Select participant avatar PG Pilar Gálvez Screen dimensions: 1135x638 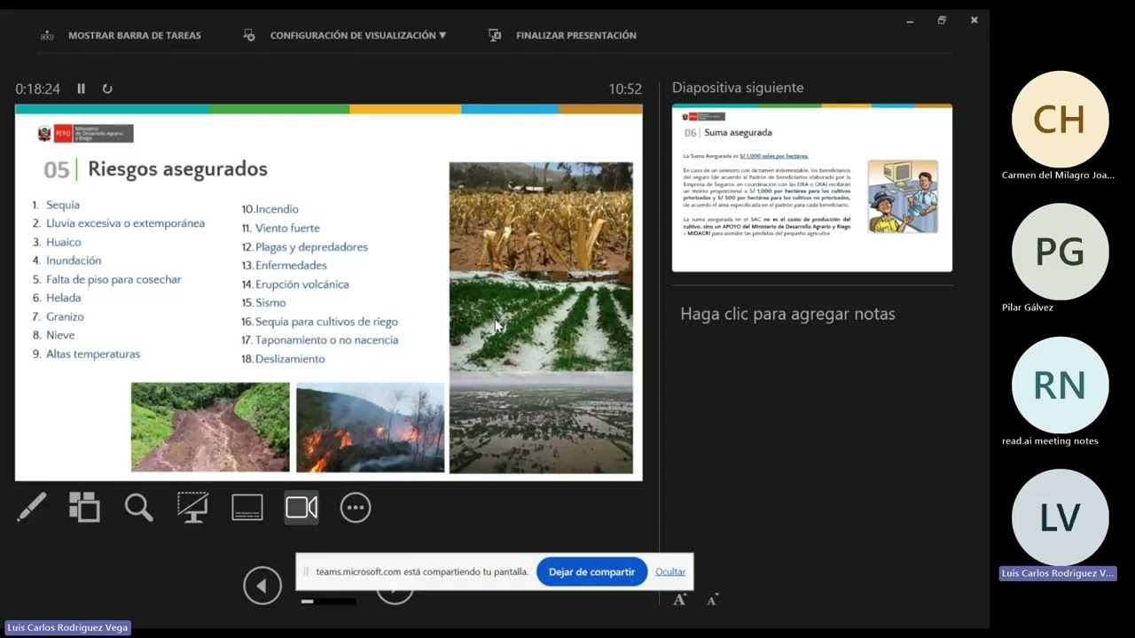(x=1060, y=253)
